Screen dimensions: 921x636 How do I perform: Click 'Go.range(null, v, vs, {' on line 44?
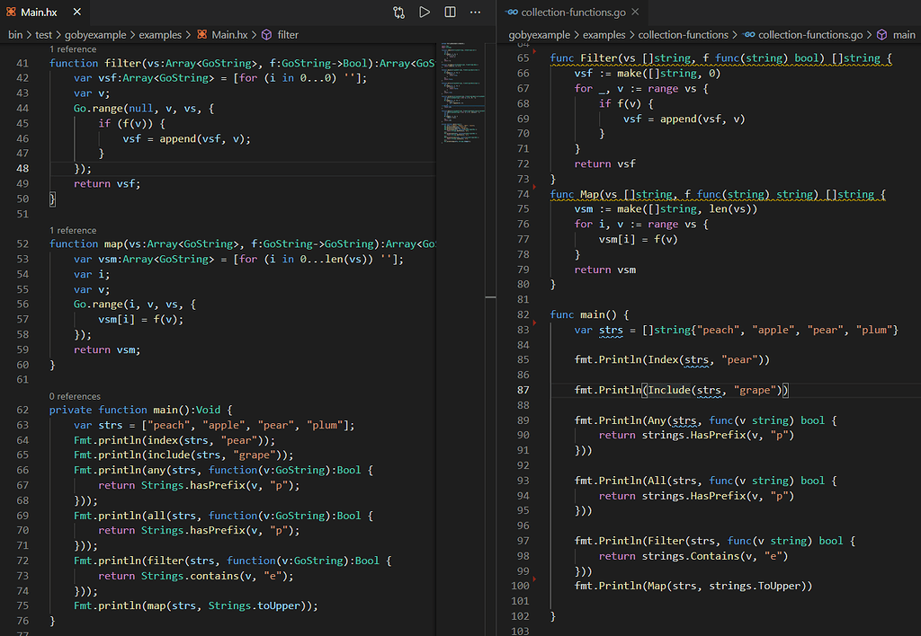144,108
